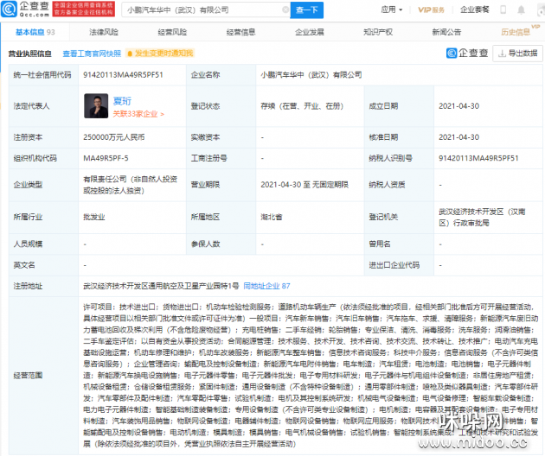Open the 企业套餐 link
The width and height of the screenshot is (545, 456).
click(474, 9)
